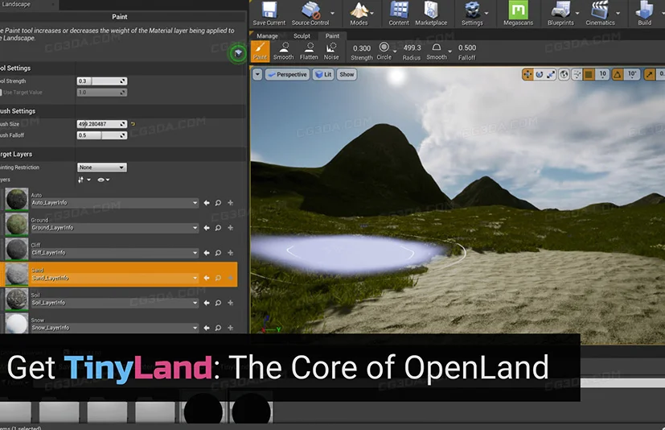
Task: Switch to the Sculpt tab
Action: 302,36
